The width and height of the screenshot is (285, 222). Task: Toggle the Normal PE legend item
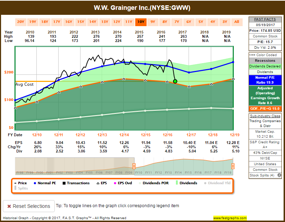pyautogui.click(x=45, y=183)
